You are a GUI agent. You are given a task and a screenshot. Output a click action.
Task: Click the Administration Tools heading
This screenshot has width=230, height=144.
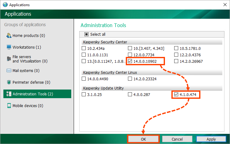point(103,25)
